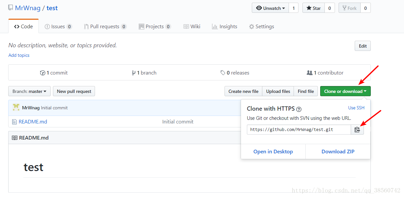Screen dimensions: 404x197
Task: Click the stargazers count 0
Action: click(329, 8)
